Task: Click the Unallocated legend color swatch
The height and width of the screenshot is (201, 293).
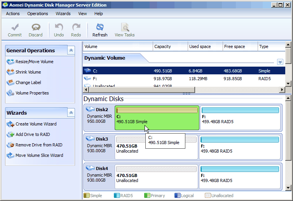Action: [x=208, y=196]
